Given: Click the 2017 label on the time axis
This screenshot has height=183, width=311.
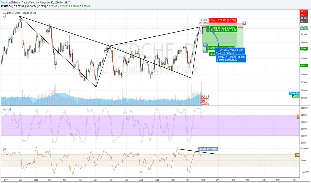Looking at the screenshot, I should click(x=218, y=180).
